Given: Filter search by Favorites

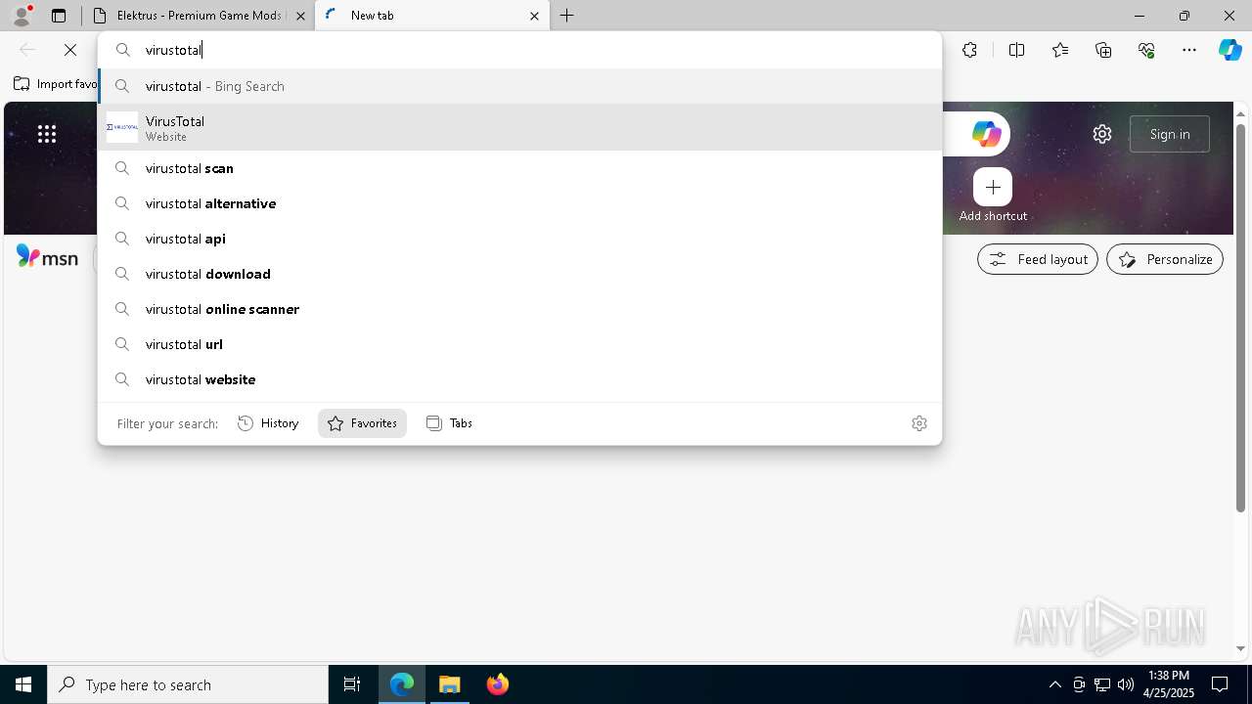Looking at the screenshot, I should click(x=362, y=423).
